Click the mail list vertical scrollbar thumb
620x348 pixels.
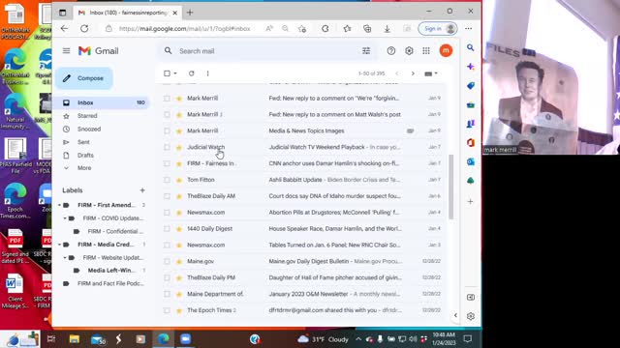point(450,187)
